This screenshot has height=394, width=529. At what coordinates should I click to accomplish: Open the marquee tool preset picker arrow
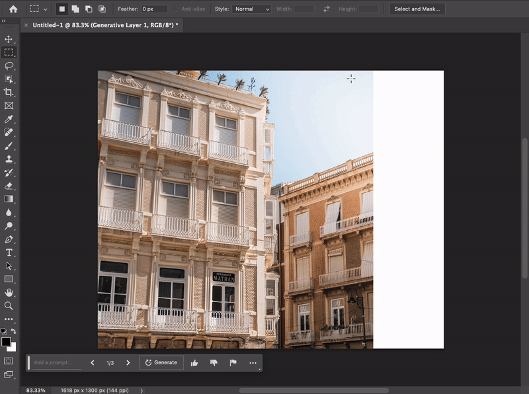[x=45, y=9]
